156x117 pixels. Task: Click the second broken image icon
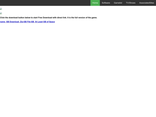pyautogui.click(x=1, y=13)
